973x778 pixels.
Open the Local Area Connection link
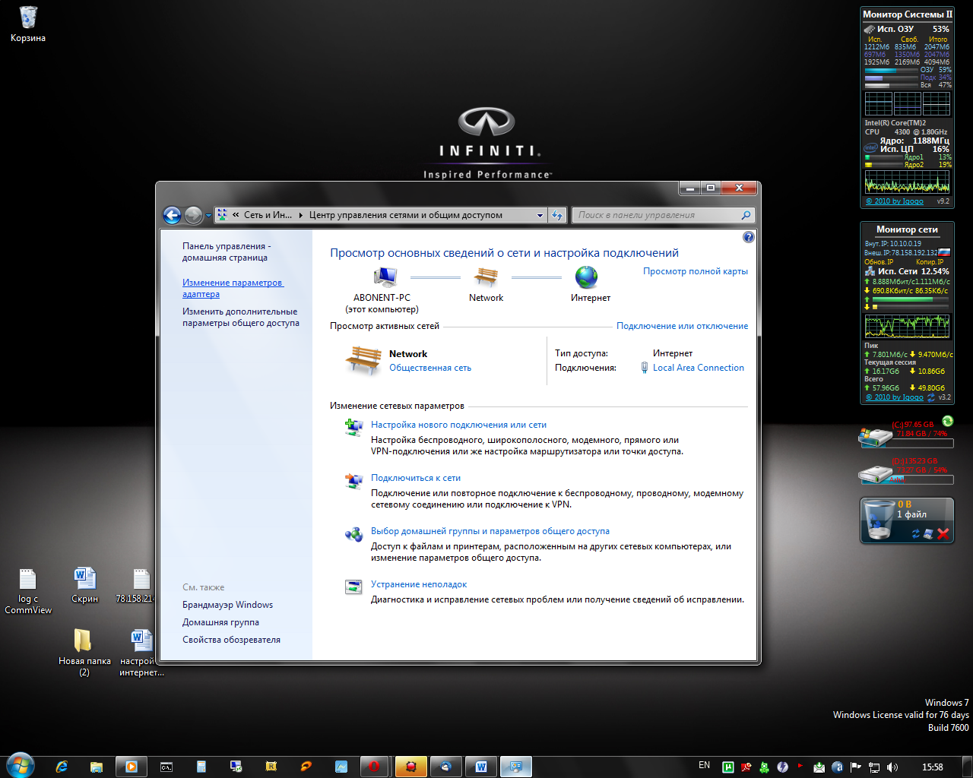699,368
